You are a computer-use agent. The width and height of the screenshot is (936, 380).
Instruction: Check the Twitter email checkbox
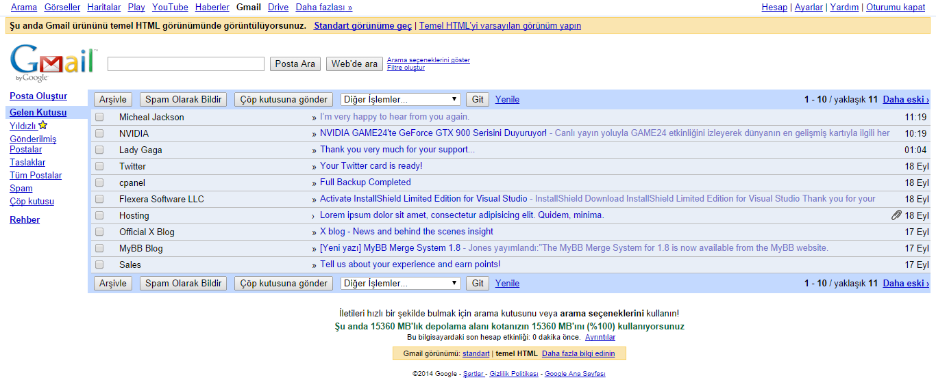point(99,166)
